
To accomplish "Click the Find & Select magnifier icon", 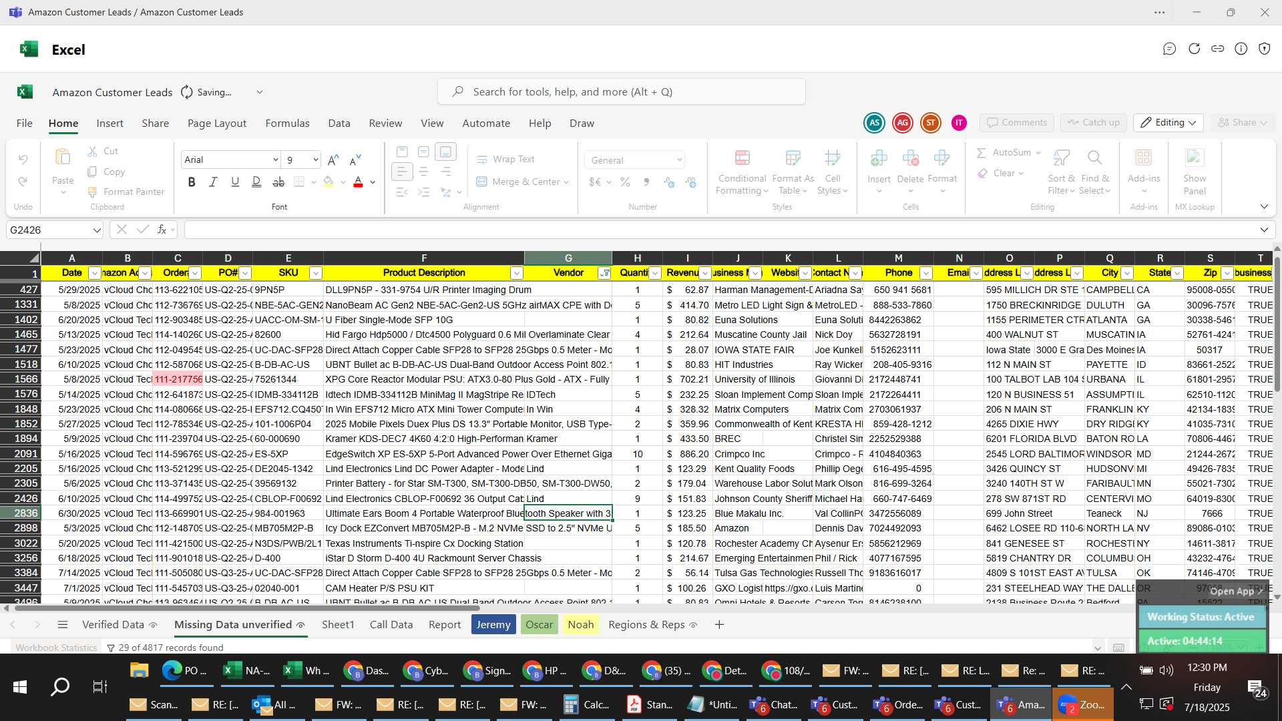I will 1094,158.
